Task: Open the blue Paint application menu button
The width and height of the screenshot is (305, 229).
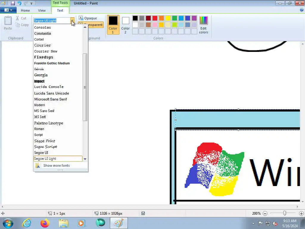Action: pos(8,10)
